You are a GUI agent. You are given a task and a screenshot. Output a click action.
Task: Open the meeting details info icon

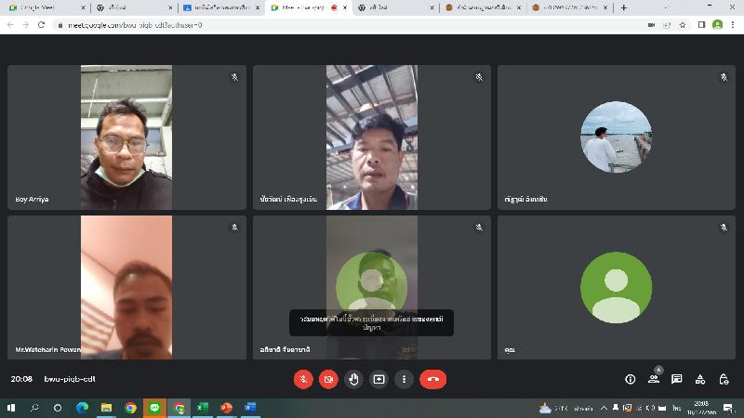click(x=630, y=379)
